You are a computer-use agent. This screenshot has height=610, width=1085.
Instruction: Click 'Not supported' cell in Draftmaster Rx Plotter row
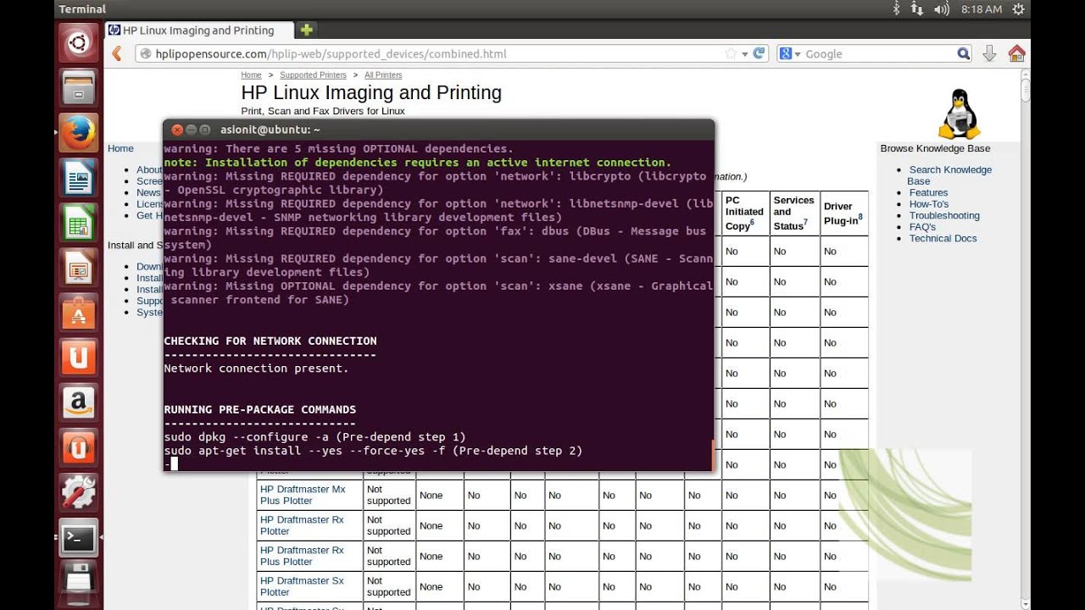(388, 525)
